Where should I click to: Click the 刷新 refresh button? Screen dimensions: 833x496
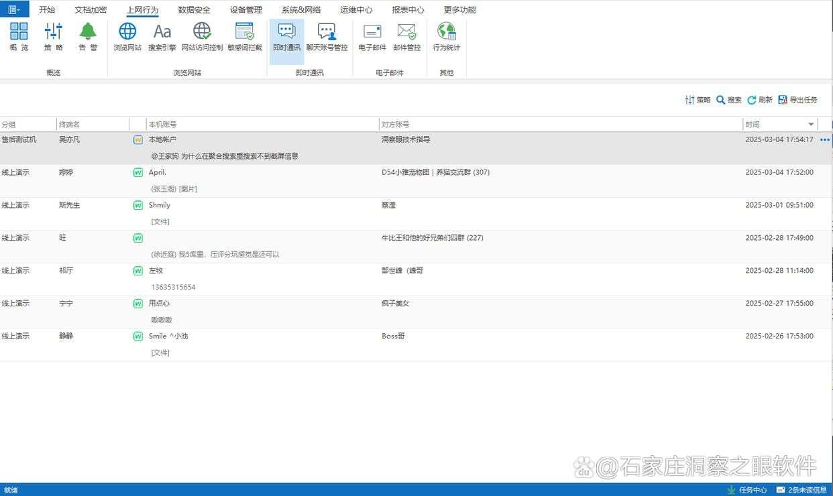pos(760,99)
